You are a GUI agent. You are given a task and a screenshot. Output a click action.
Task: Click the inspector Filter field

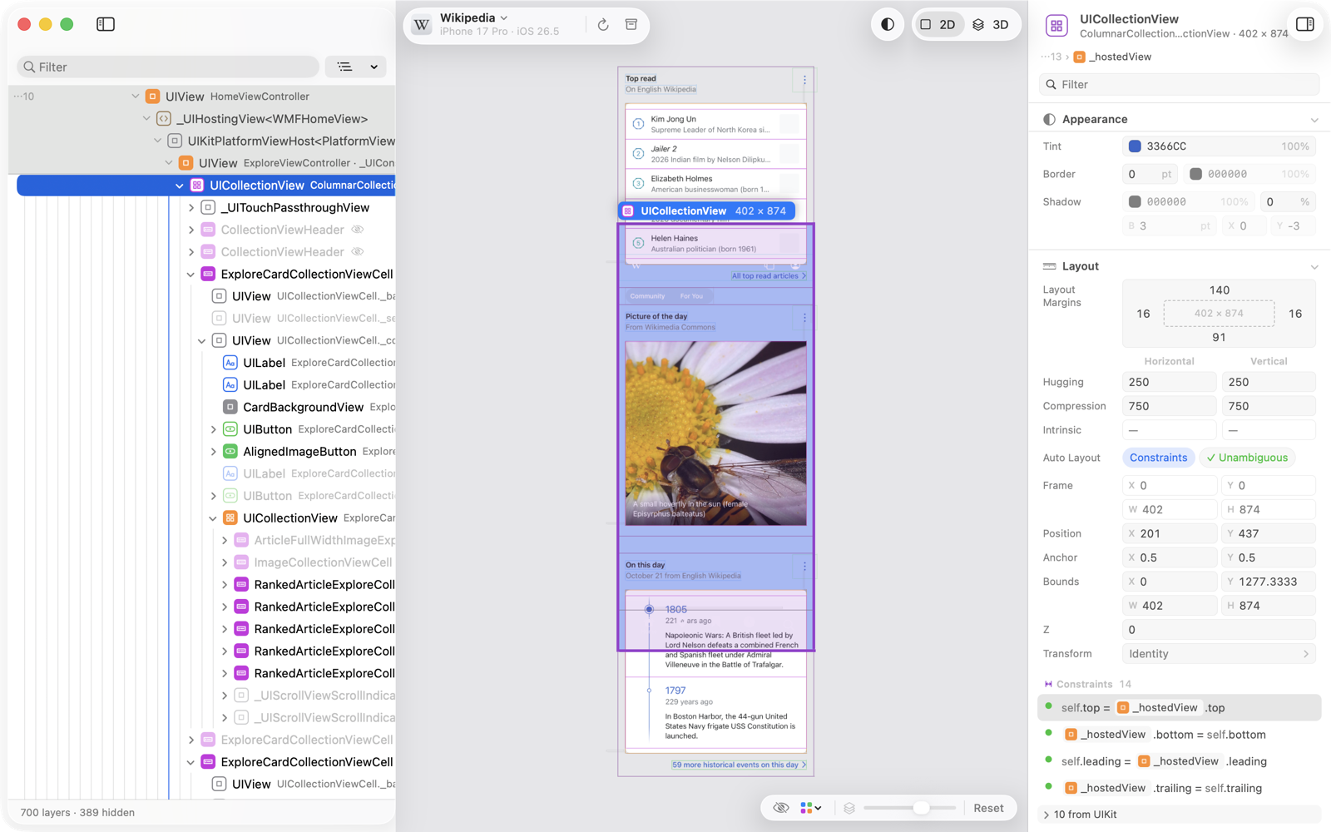point(1180,84)
